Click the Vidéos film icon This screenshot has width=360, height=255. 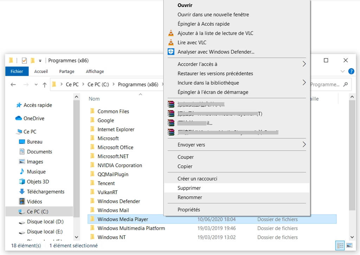tap(22, 201)
